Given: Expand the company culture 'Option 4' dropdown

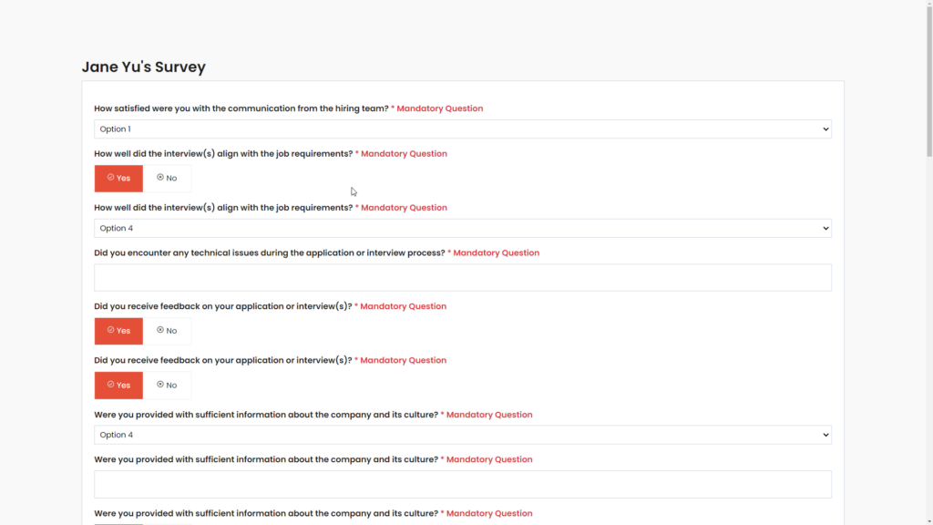Looking at the screenshot, I should pyautogui.click(x=462, y=435).
